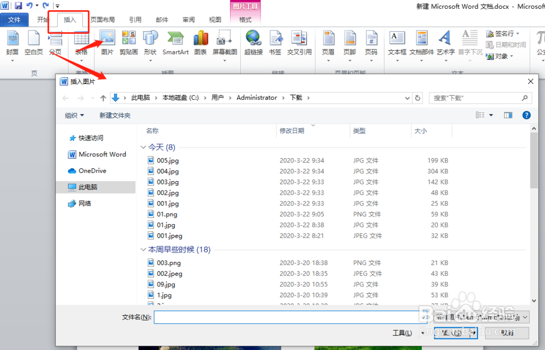Open the insert button's split dropdown arrow
This screenshot has height=350, width=545.
pos(474,333)
